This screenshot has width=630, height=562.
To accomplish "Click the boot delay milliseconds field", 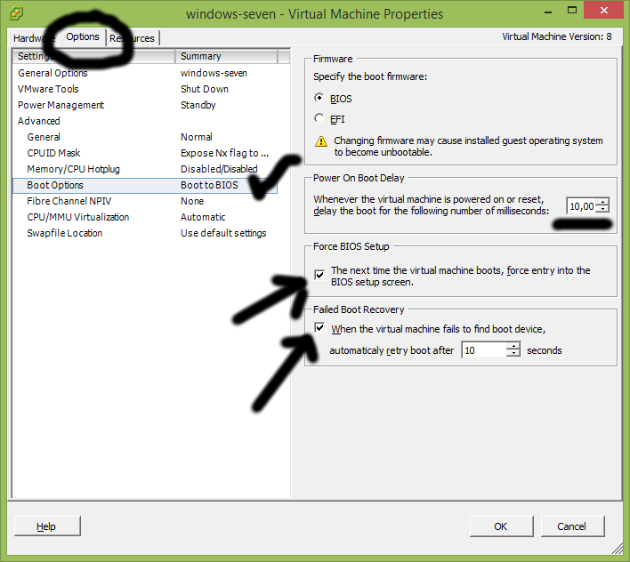I will (581, 206).
